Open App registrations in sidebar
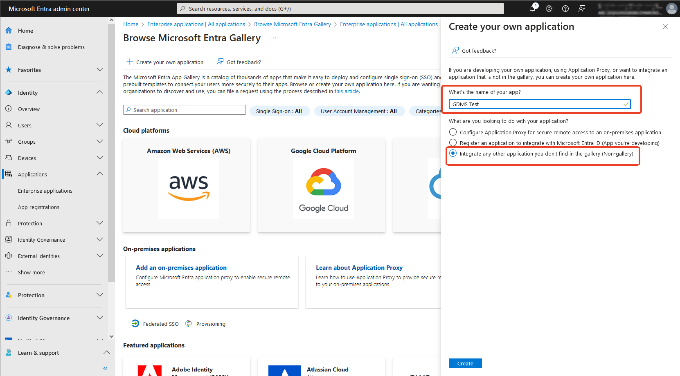Screen dimensions: 680x376 coord(38,207)
